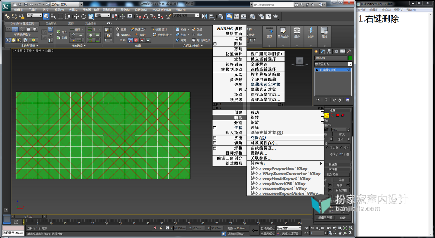The width and height of the screenshot is (435, 238).
Task: Click the 目标焊接 button in command panel
Action: (x=341, y=190)
